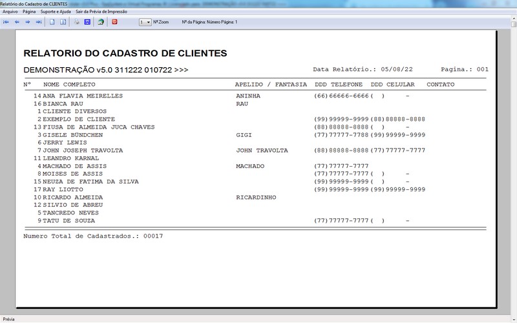
Task: Click the report title RELATORIO DO CADASTRO DE CLIENTES
Action: [125, 54]
